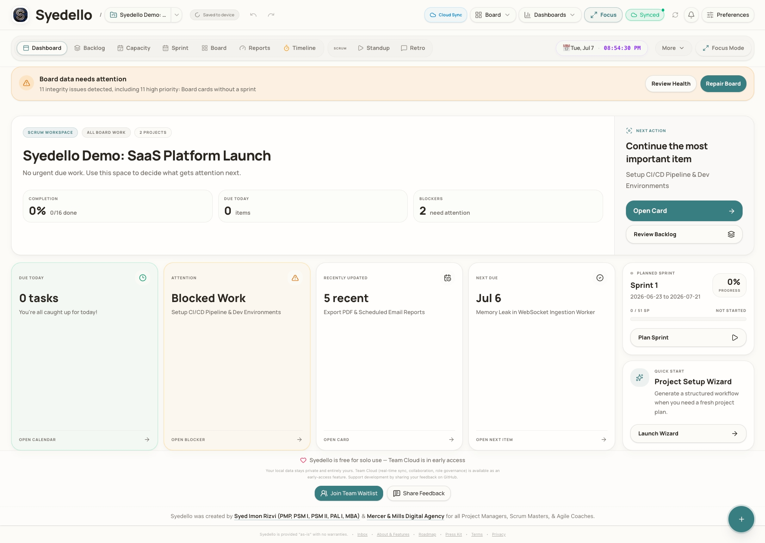Go to the Sprint tab
This screenshot has height=543, width=765.
[x=176, y=48]
